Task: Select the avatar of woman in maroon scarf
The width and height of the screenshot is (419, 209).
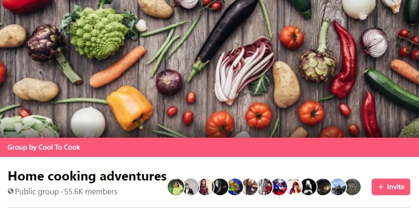Action: (206, 187)
